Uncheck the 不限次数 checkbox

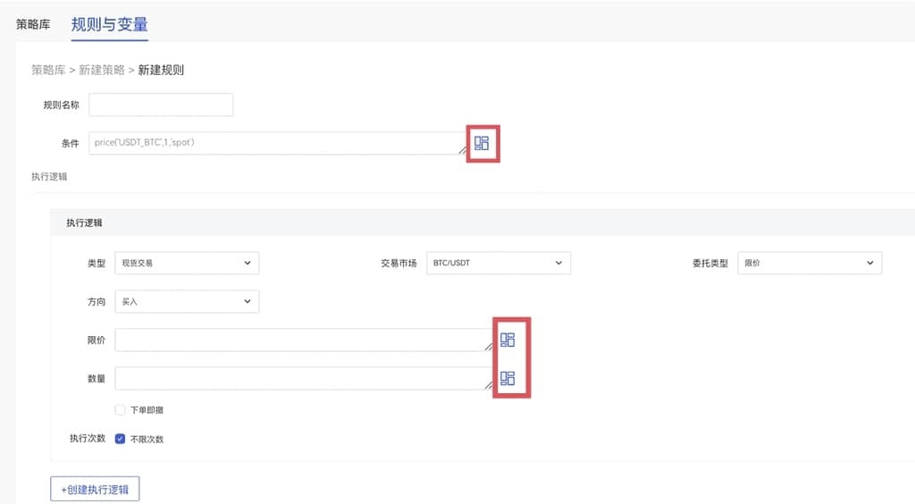pyautogui.click(x=121, y=439)
